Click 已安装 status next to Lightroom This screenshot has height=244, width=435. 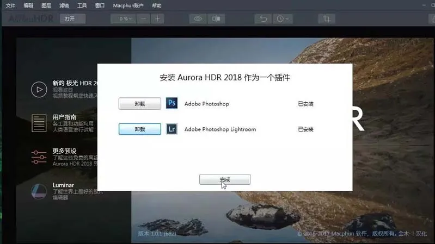(x=306, y=129)
